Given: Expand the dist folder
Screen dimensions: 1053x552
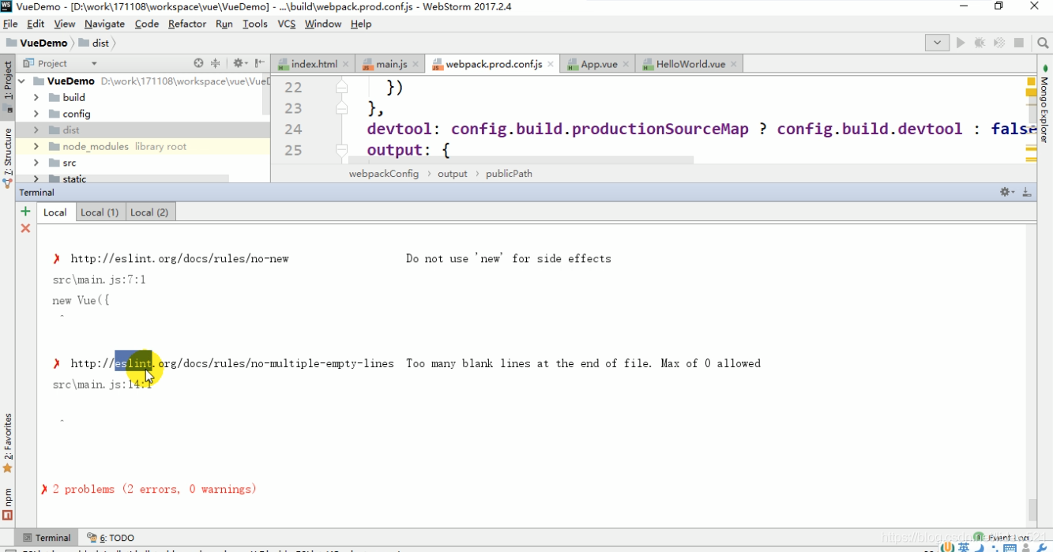Looking at the screenshot, I should click(36, 130).
